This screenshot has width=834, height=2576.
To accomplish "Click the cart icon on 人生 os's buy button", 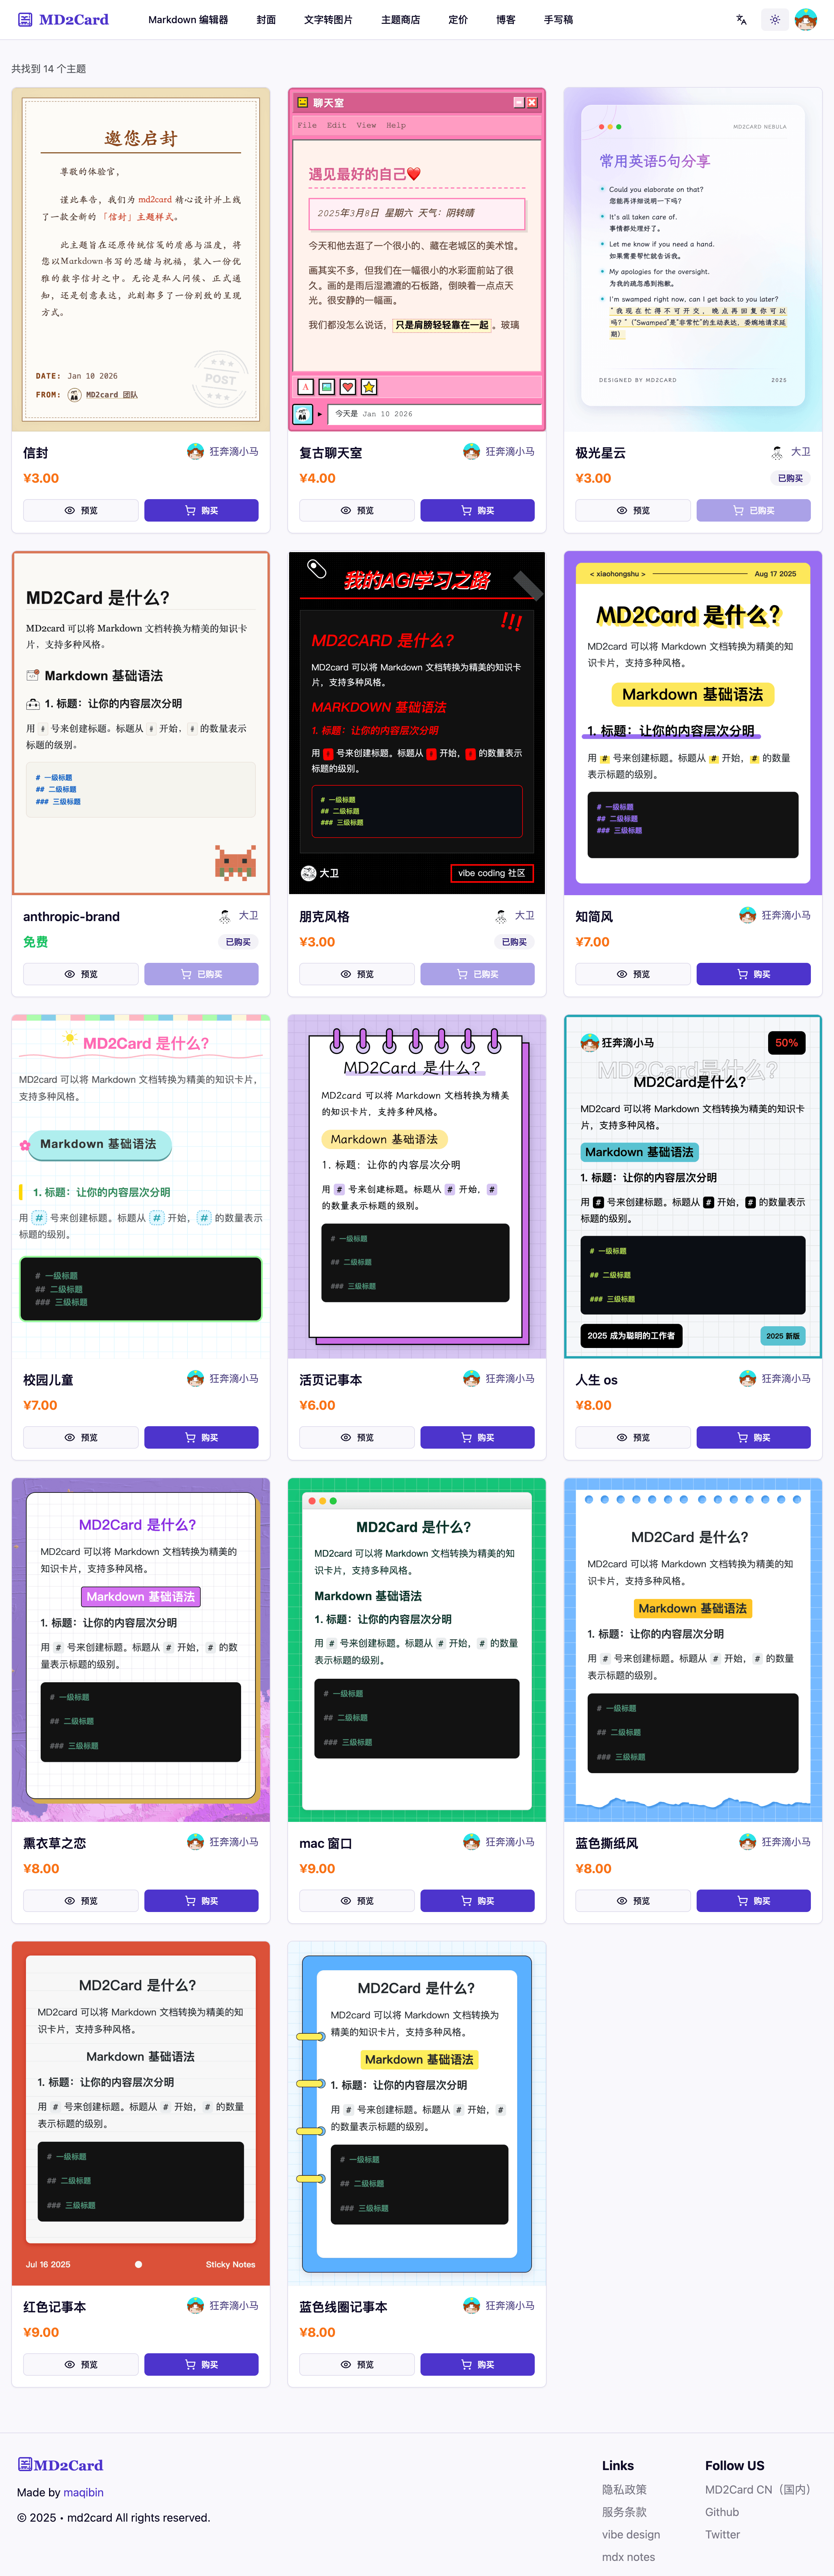I will click(x=742, y=1437).
